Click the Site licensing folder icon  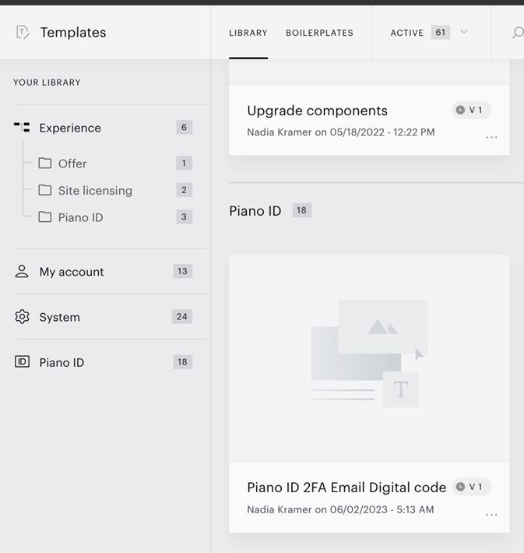(45, 190)
